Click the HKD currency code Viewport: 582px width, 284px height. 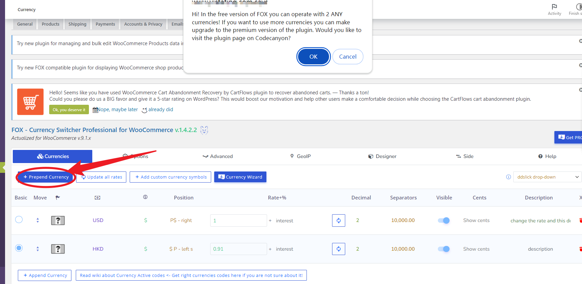pyautogui.click(x=98, y=249)
